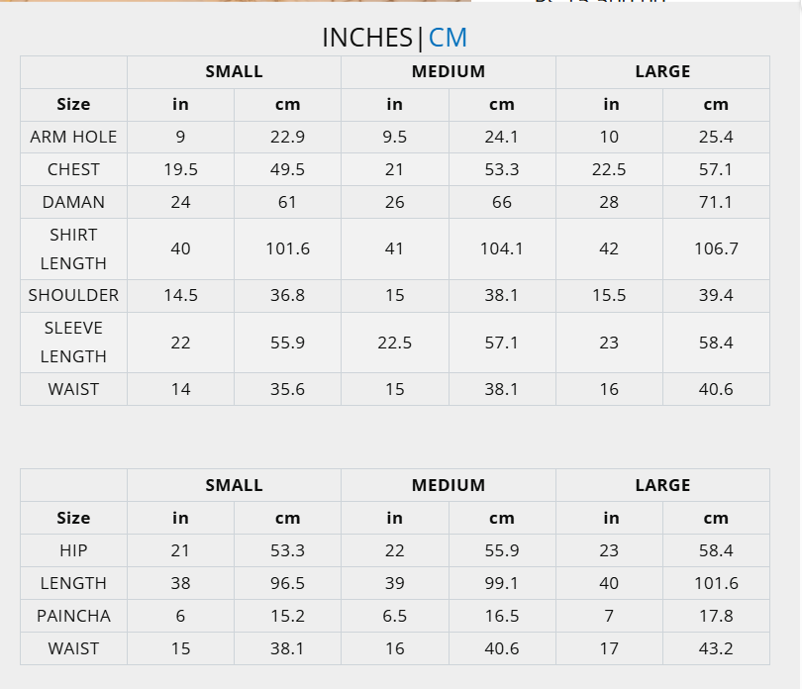
Task: Click the 99.1 cm length value for Medium
Action: (x=502, y=583)
